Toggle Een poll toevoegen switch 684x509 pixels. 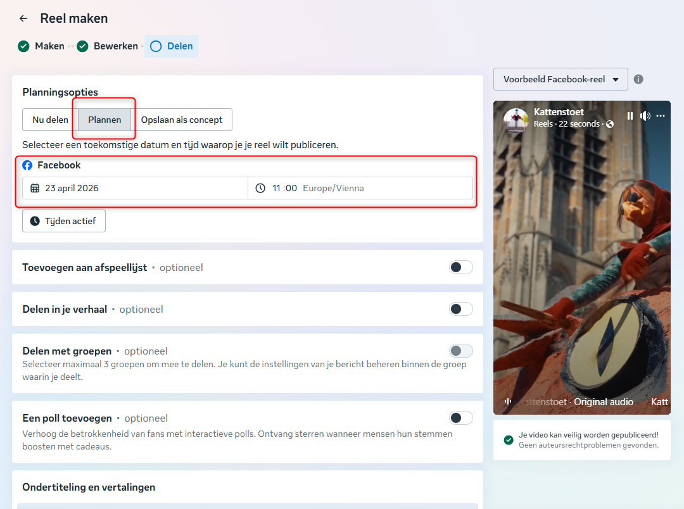461,418
